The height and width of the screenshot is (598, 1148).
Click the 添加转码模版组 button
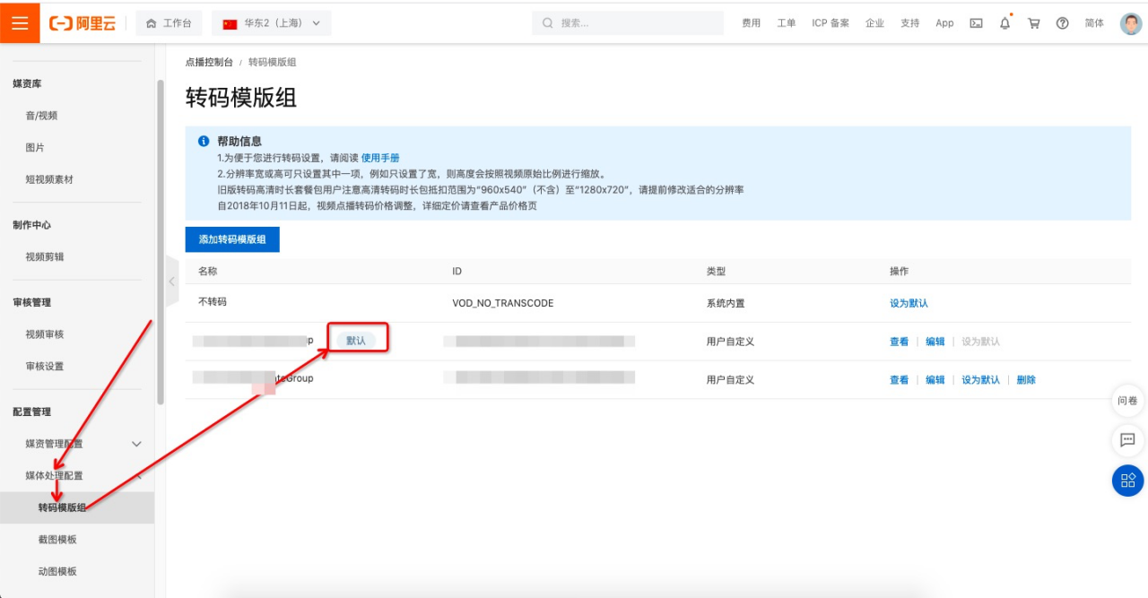point(232,239)
